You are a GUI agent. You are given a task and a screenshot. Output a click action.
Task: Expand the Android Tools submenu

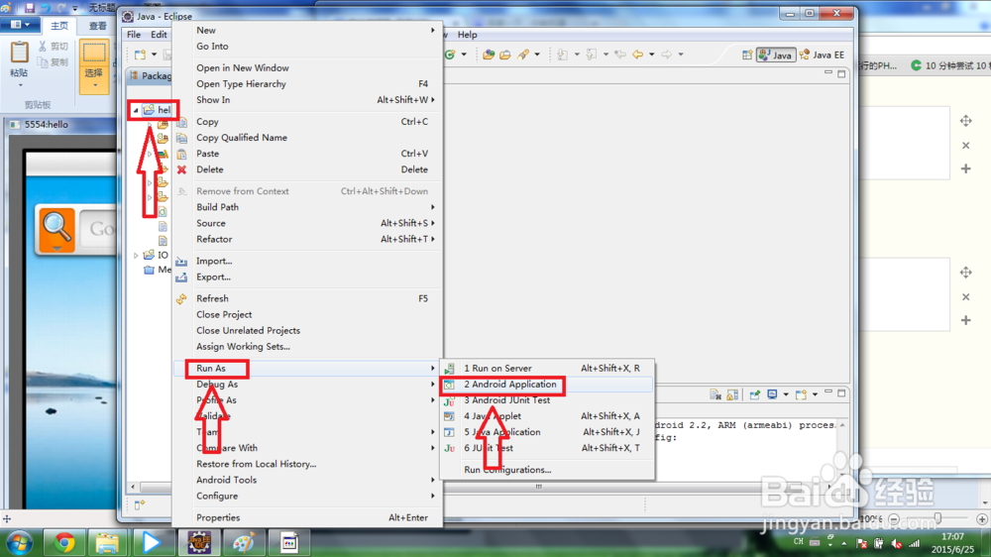[x=308, y=480]
